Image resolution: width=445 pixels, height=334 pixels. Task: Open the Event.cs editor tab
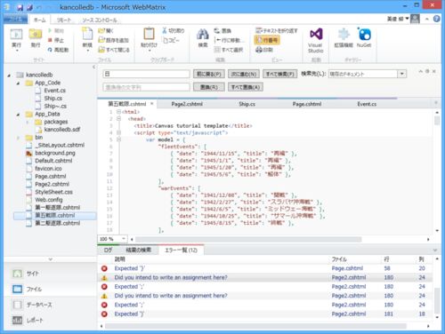tap(367, 104)
